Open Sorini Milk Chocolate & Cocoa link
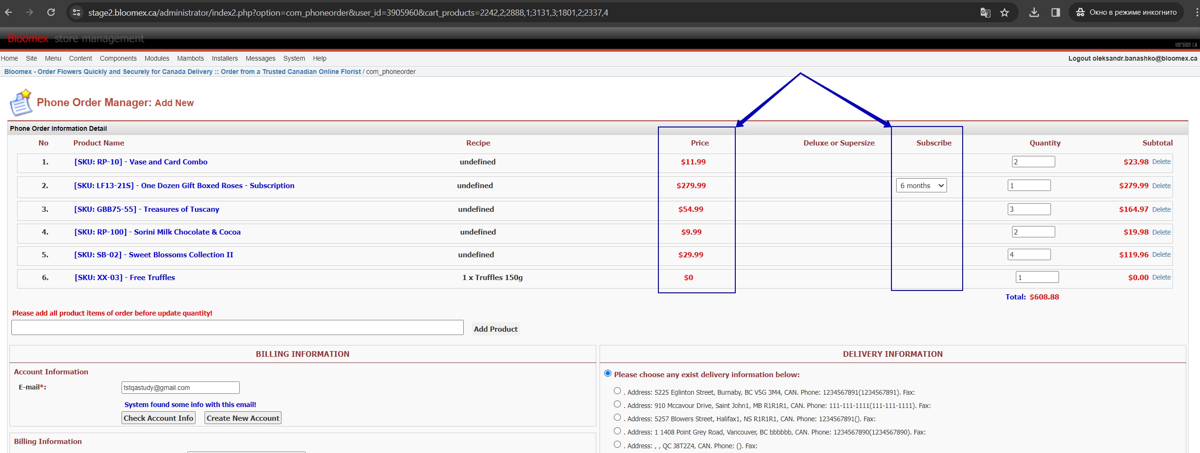Screen dimensions: 1200x453 [158, 232]
